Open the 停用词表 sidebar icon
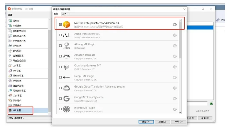Screen dimensions: 231x131 pyautogui.click(x=10, y=81)
